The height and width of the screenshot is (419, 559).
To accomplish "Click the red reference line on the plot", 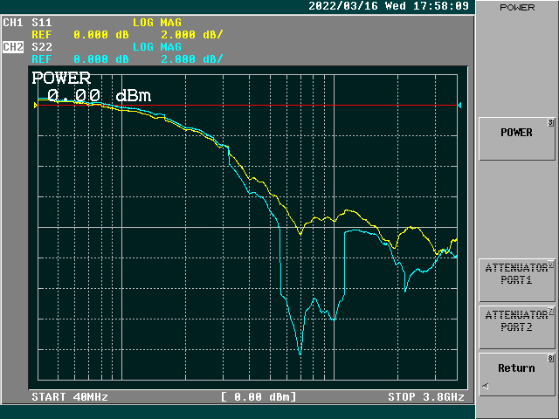I will [247, 105].
